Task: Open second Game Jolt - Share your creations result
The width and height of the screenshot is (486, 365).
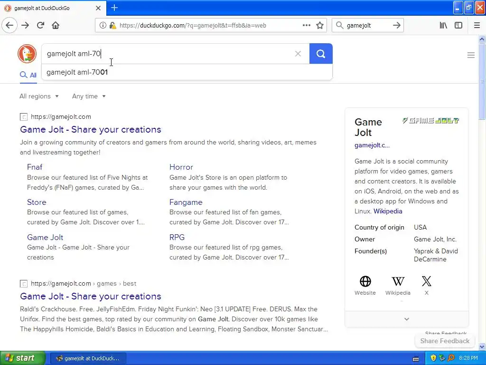Action: click(91, 297)
